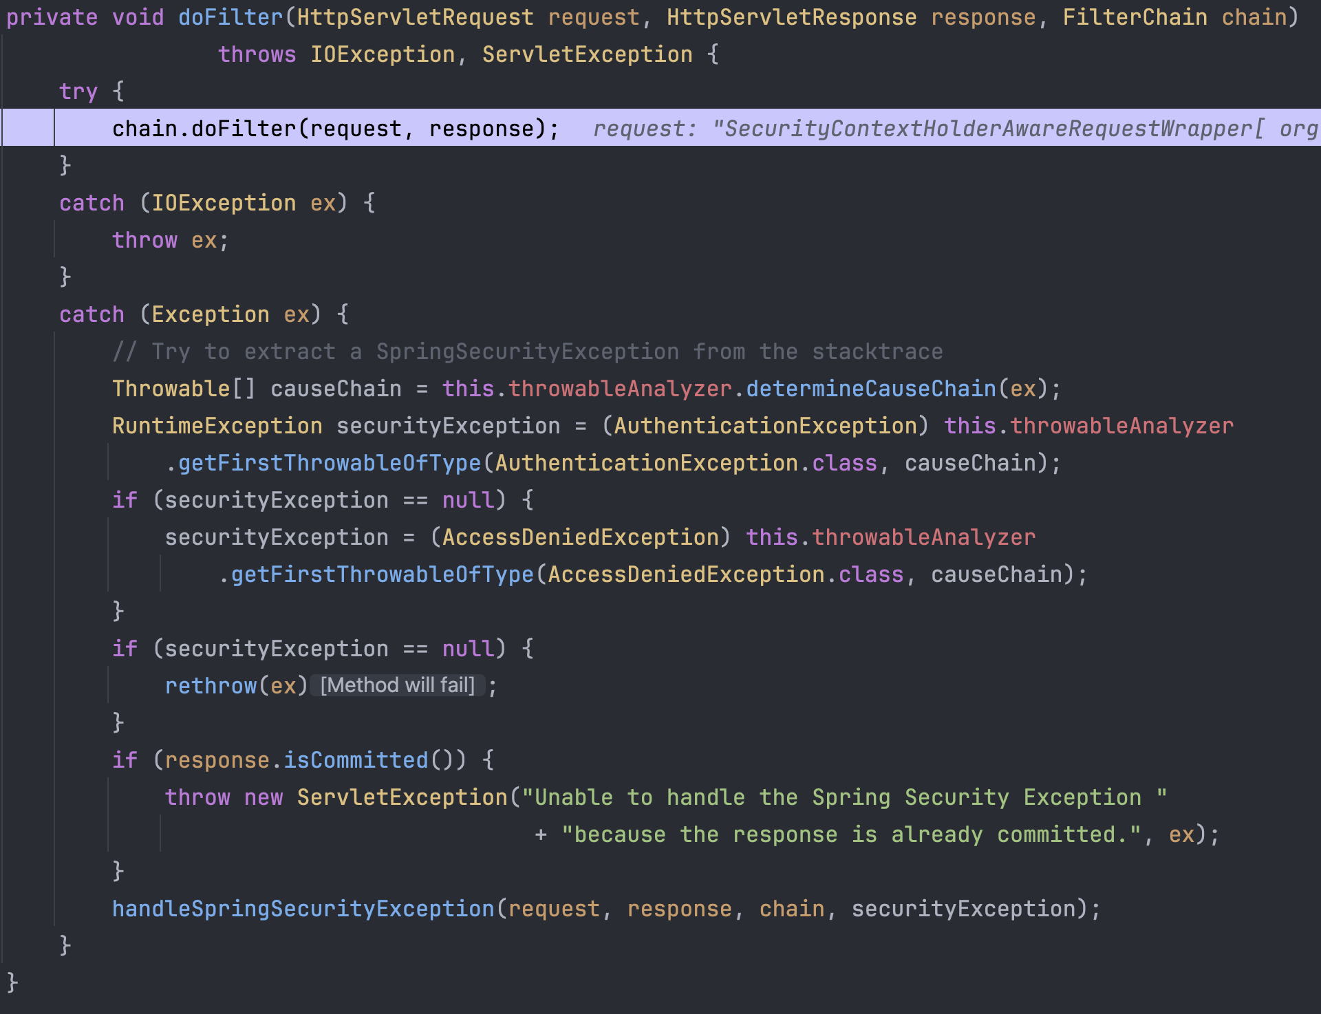This screenshot has height=1014, width=1321.
Task: Click the ServletException constructor name
Action: click(x=402, y=797)
